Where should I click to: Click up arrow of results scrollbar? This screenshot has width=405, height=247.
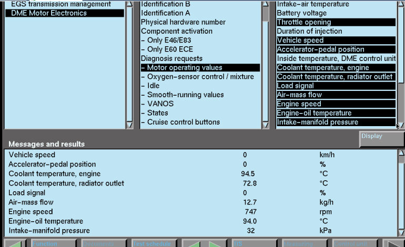[401, 152]
